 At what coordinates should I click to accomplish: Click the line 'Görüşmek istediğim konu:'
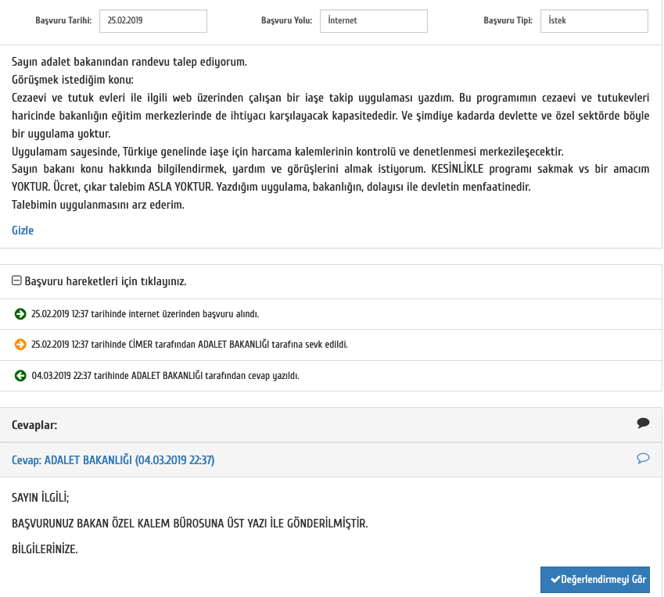pyautogui.click(x=73, y=80)
